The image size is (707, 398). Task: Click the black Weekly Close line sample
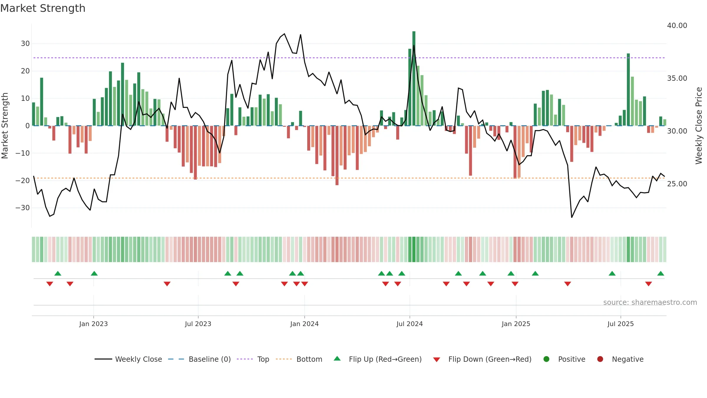point(103,359)
